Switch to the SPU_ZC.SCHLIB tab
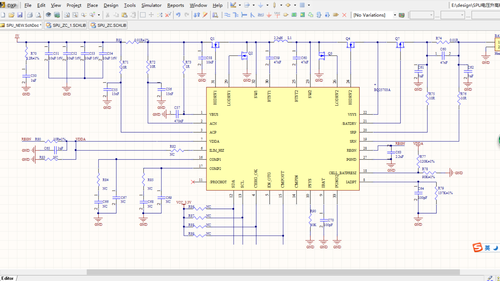The width and height of the screenshot is (500, 281). tap(109, 25)
